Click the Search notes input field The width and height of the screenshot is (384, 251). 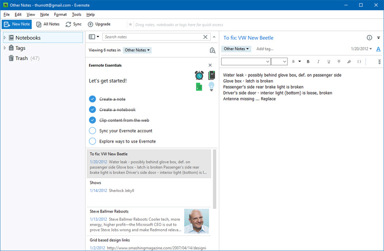pyautogui.click(x=152, y=37)
